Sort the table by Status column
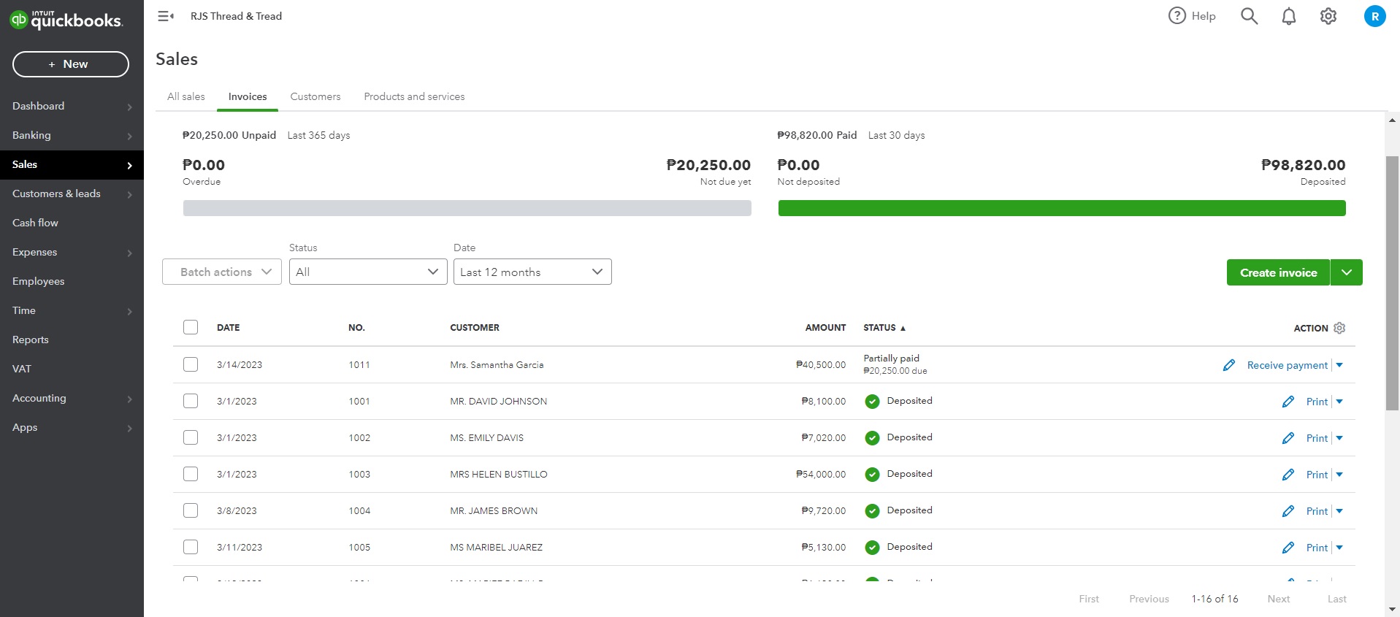This screenshot has width=1400, height=617. click(880, 328)
